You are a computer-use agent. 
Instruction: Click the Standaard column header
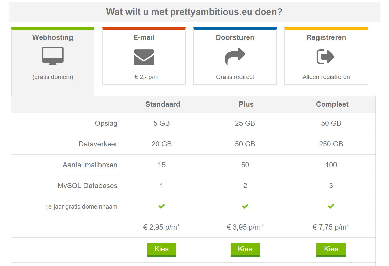point(163,104)
